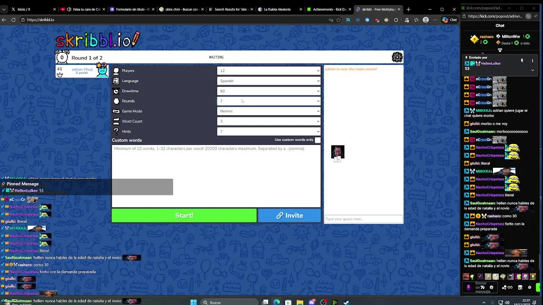Viewport: 543px width, 305px height.
Task: Open the browser extensions puzzle icon
Action: click(396, 20)
